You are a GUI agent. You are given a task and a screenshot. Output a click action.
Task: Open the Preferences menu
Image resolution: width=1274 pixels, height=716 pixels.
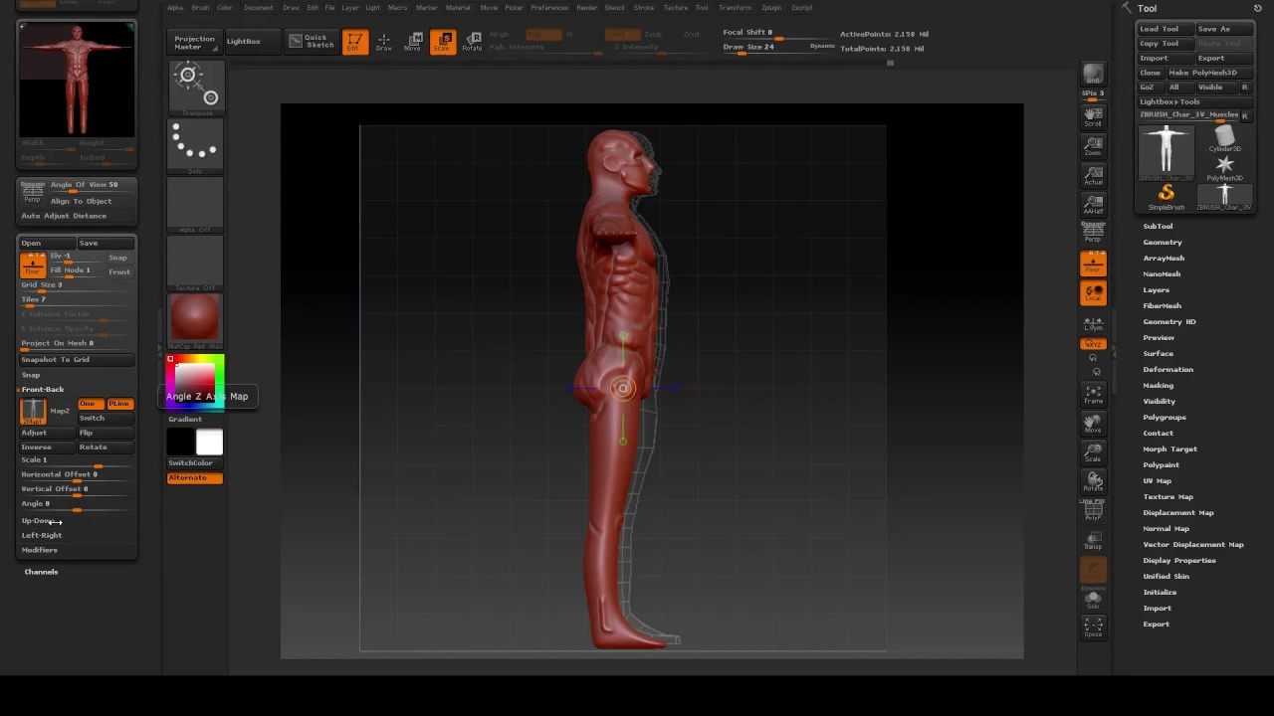click(549, 7)
